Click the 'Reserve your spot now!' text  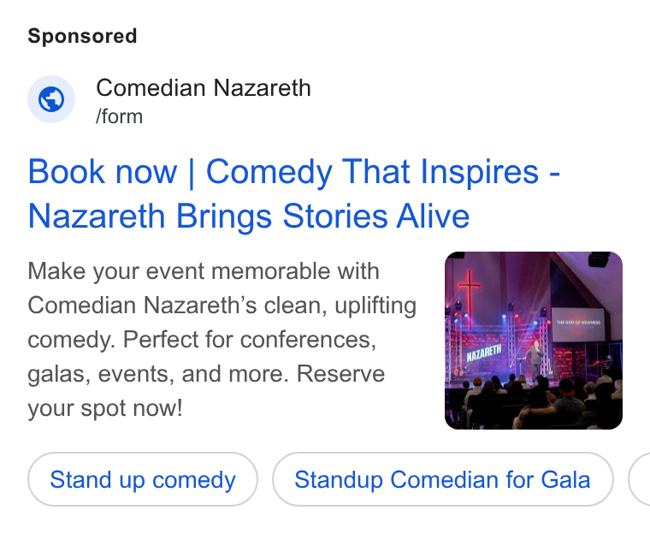pyautogui.click(x=206, y=391)
